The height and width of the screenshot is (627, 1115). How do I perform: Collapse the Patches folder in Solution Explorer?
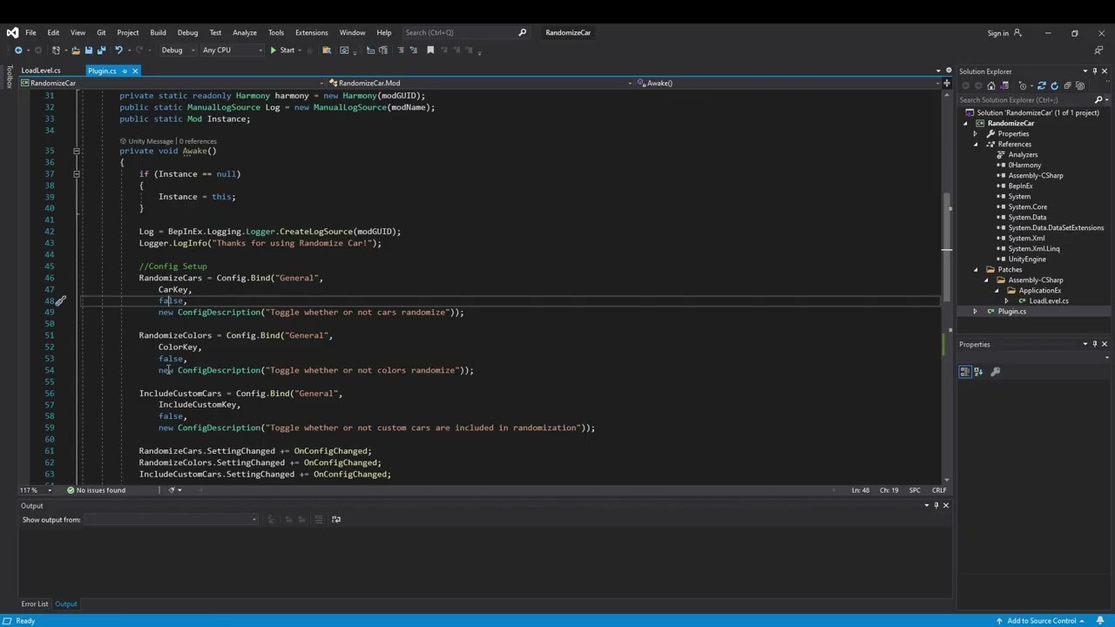click(x=976, y=270)
